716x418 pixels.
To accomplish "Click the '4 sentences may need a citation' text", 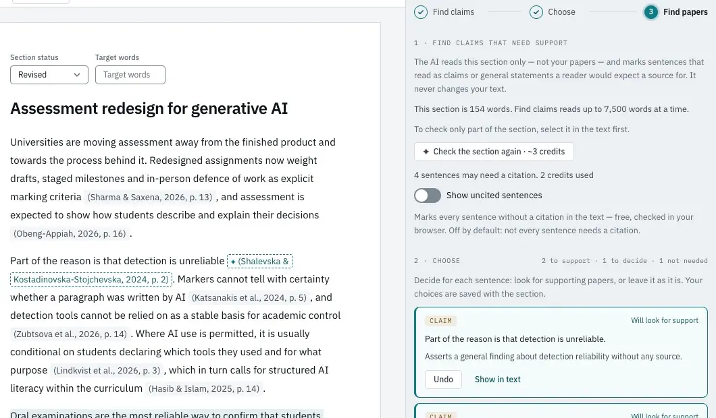I will click(x=476, y=175).
